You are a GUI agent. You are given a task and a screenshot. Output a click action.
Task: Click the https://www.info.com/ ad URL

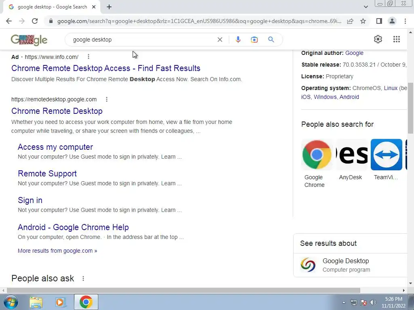point(51,57)
